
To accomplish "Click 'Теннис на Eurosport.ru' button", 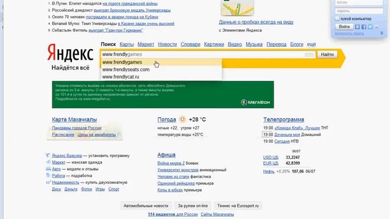I will pos(238,206).
